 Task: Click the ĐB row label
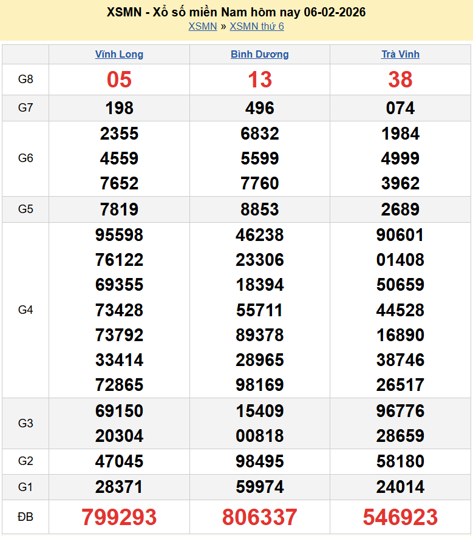tap(26, 517)
